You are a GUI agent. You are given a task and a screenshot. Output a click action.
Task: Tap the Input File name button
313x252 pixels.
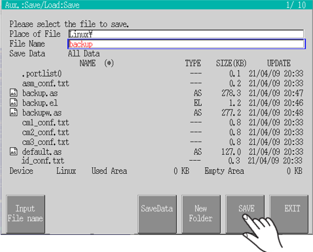[x=26, y=214]
